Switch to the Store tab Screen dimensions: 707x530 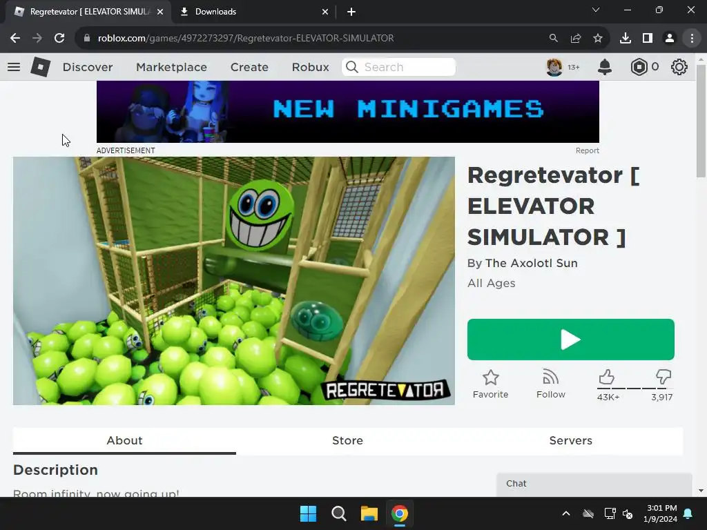click(348, 441)
